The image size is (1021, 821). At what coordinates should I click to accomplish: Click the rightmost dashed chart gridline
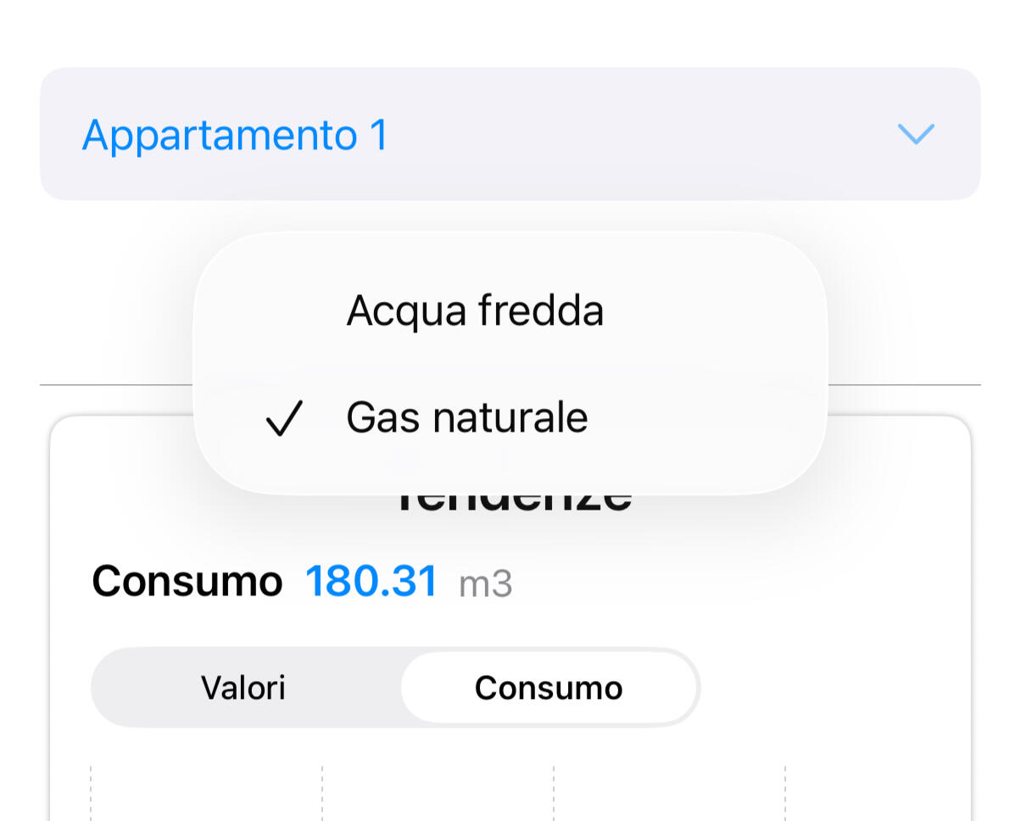point(785,793)
